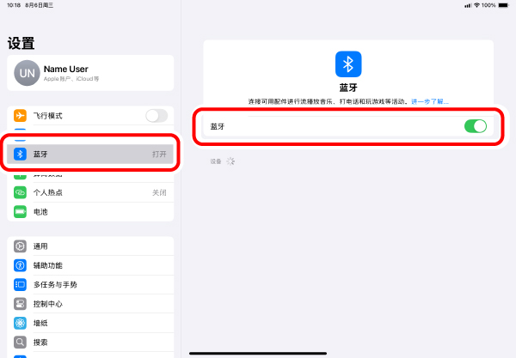The width and height of the screenshot is (516, 358).
Task: Tap the Control Center (控制中心) icon
Action: 21,304
